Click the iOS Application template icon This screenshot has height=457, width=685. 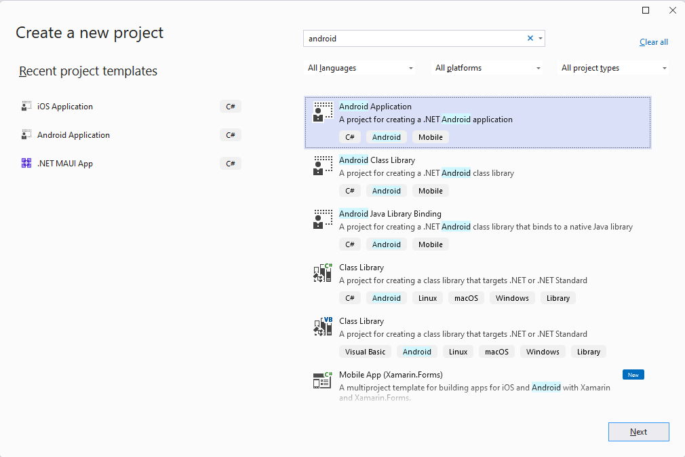coord(26,106)
